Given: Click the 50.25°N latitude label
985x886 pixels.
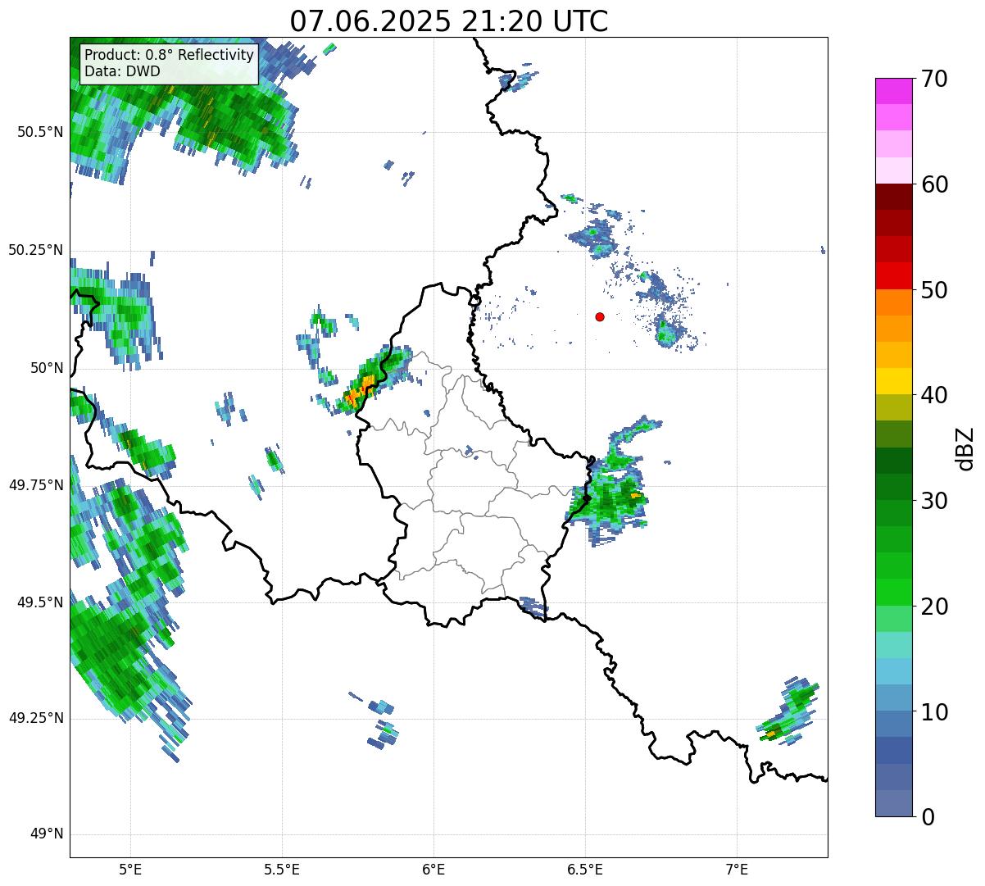Looking at the screenshot, I should [x=36, y=250].
